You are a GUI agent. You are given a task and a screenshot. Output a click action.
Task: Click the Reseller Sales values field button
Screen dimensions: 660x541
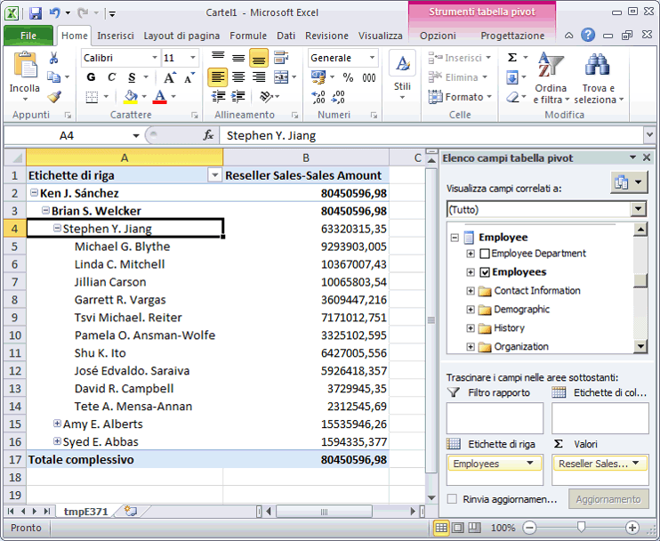point(600,464)
